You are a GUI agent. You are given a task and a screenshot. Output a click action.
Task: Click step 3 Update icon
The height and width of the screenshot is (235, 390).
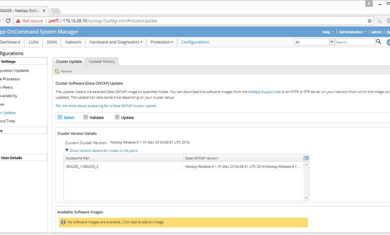point(117,117)
